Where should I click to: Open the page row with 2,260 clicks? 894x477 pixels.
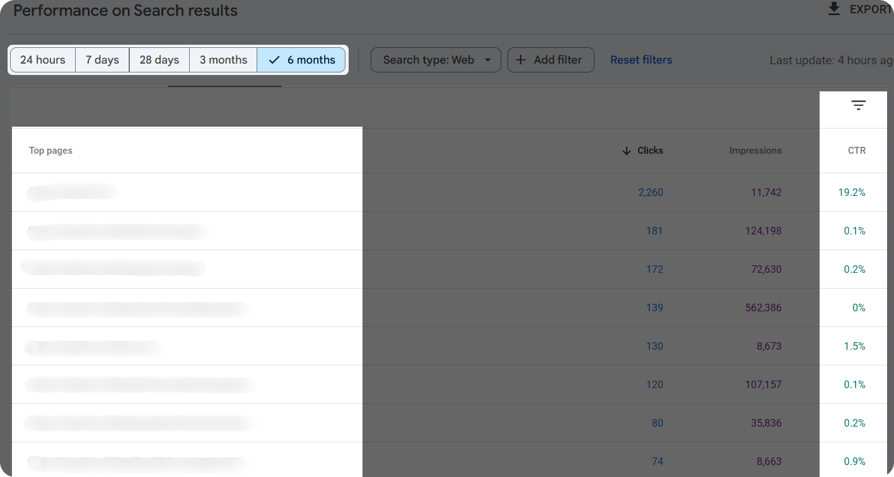pyautogui.click(x=73, y=192)
